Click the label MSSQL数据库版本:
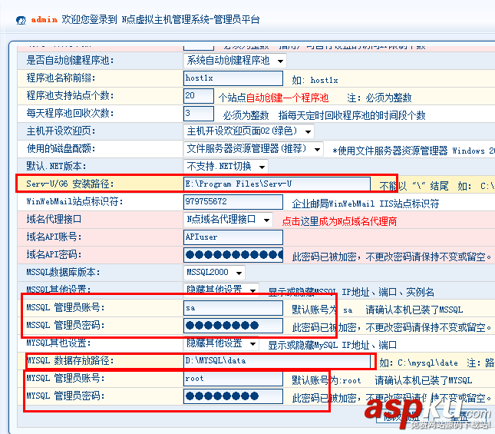This screenshot has height=434, width=495. (x=63, y=273)
